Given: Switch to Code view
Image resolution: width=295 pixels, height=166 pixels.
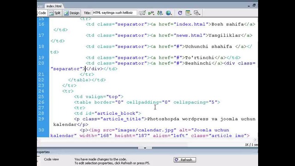Looking at the screenshot, I should [x=42, y=13].
